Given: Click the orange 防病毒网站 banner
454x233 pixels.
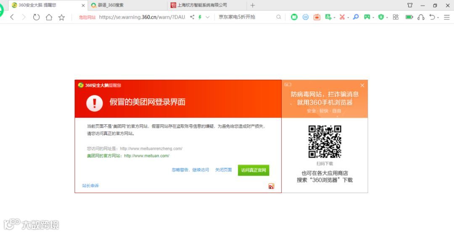Looking at the screenshot, I should pyautogui.click(x=325, y=99).
